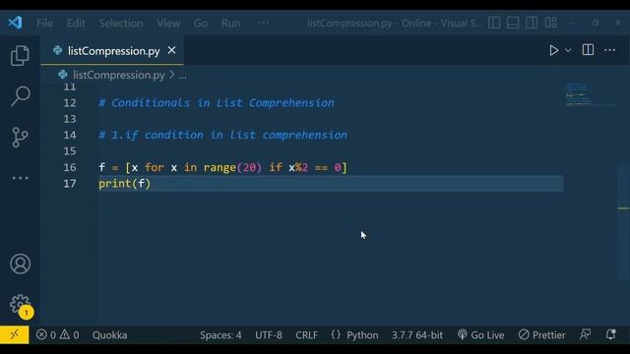The height and width of the screenshot is (354, 630).
Task: Open the File menu
Action: (x=44, y=24)
